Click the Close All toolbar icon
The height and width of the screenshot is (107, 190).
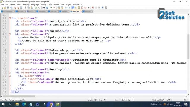18,7
